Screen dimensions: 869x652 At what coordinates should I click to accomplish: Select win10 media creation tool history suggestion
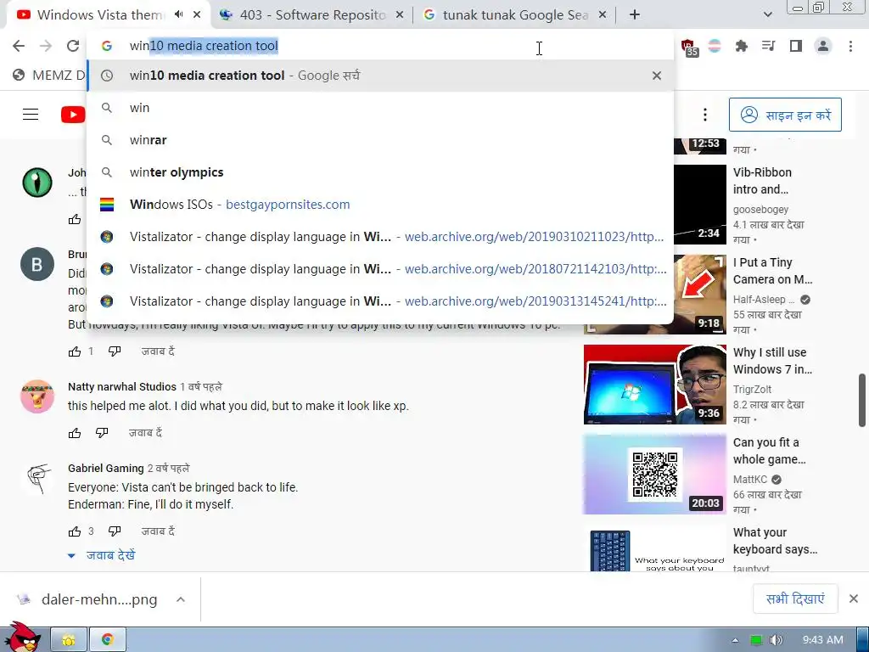[x=381, y=76]
